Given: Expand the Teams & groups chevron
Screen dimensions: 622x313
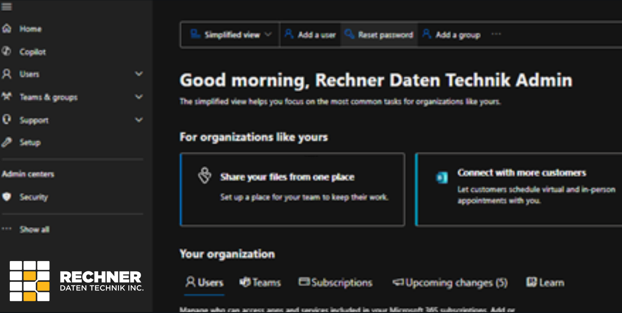Looking at the screenshot, I should click(x=139, y=97).
